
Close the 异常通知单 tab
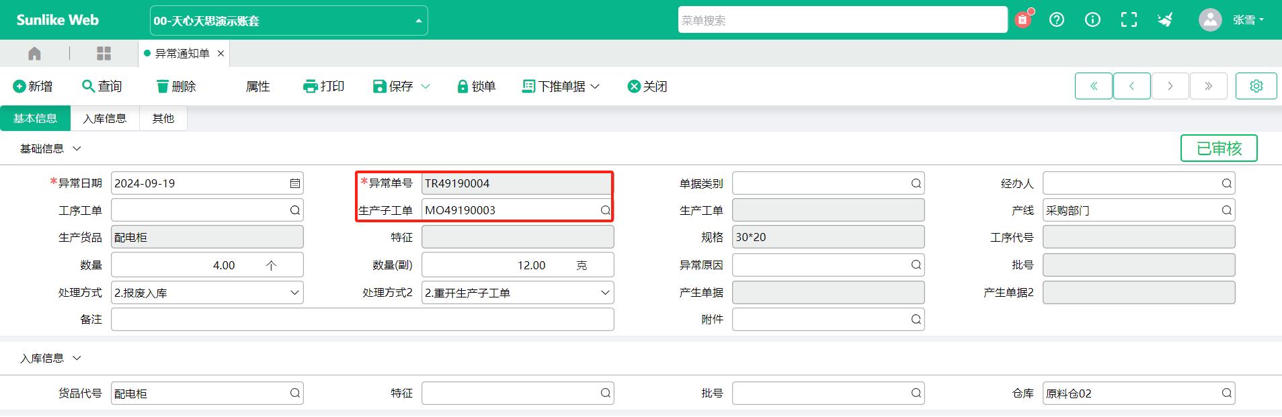point(221,53)
